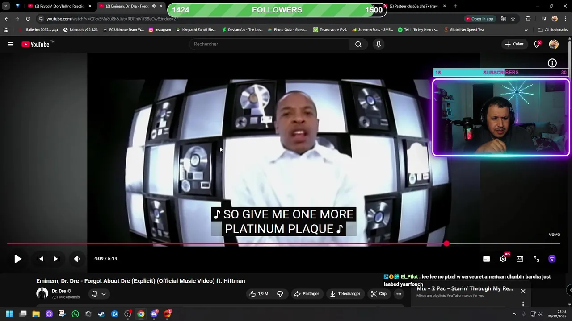
Task: Skip to previous video in playlist
Action: click(x=40, y=259)
